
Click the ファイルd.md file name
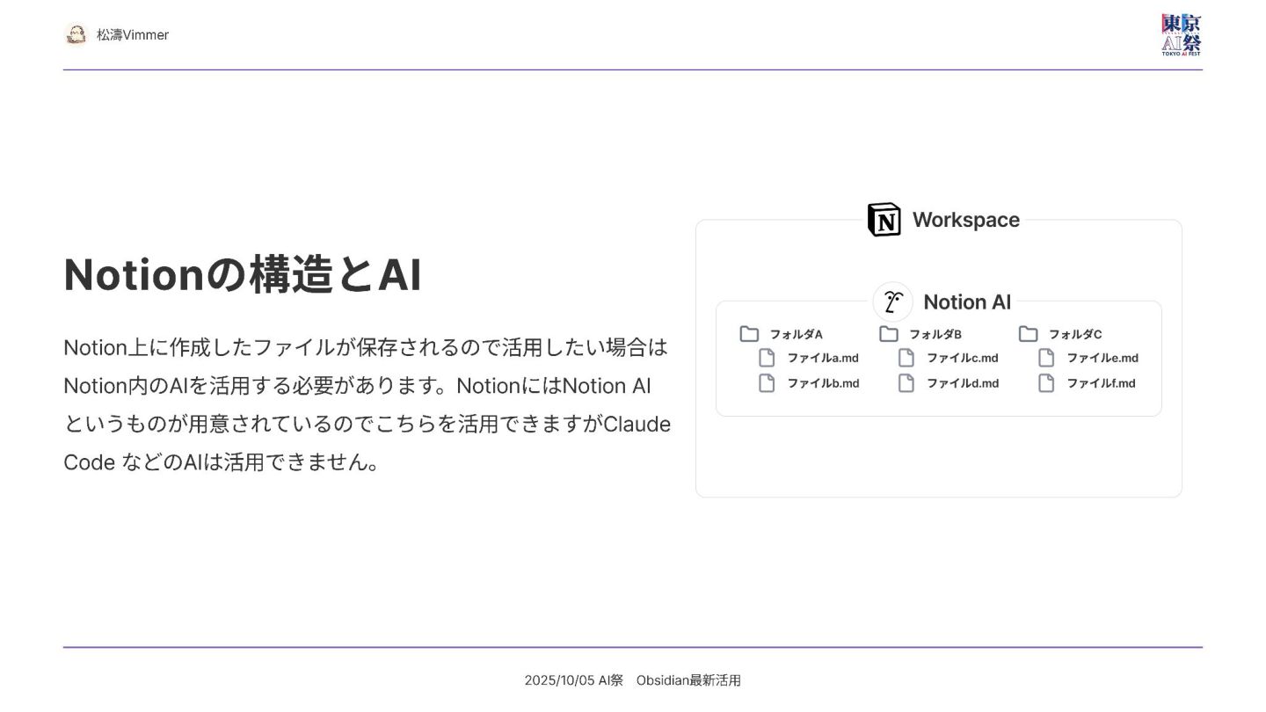963,383
